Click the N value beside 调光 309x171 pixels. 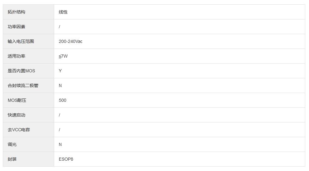point(60,144)
